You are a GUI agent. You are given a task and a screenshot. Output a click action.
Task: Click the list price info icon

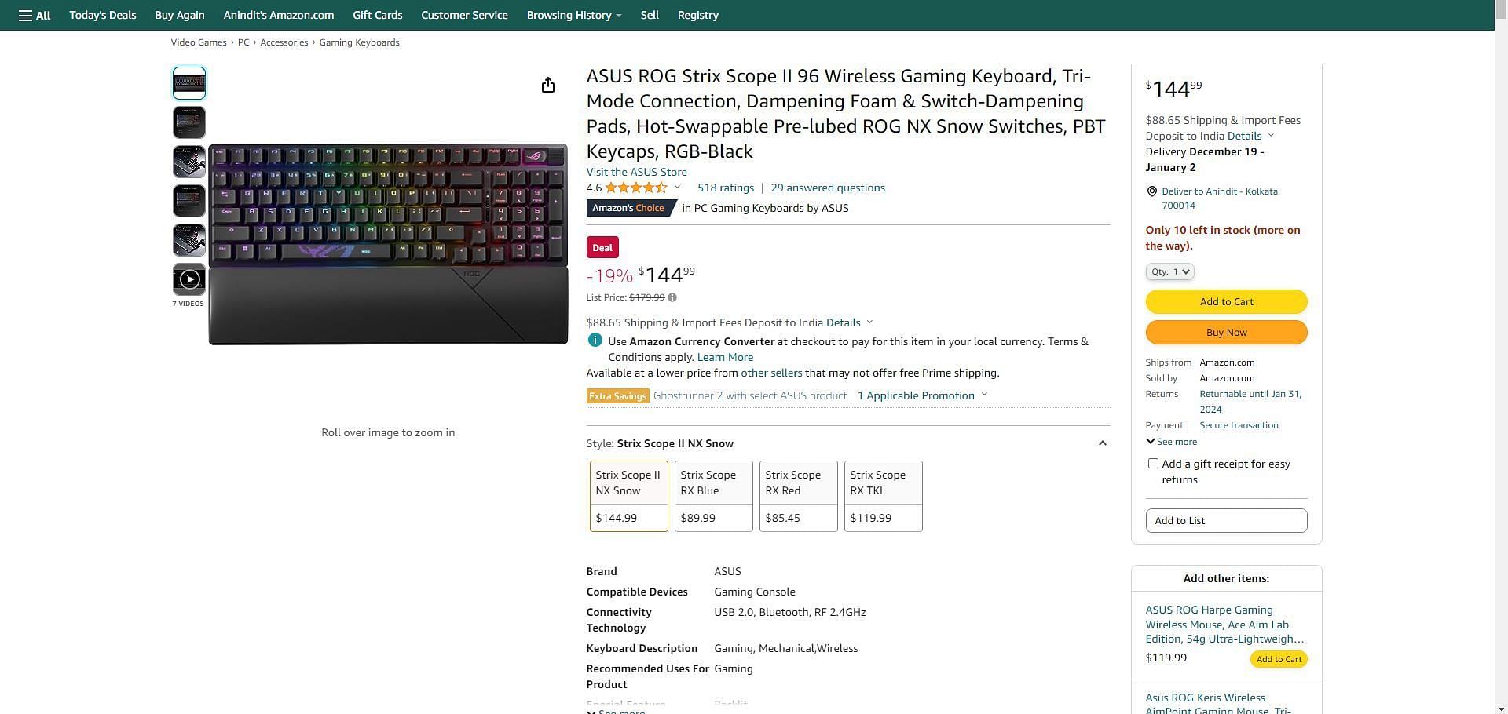[672, 297]
